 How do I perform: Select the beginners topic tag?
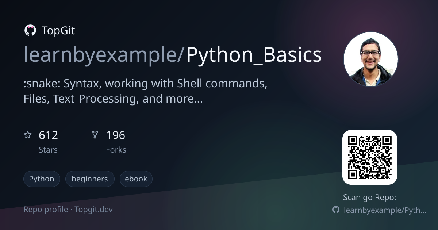tap(90, 179)
